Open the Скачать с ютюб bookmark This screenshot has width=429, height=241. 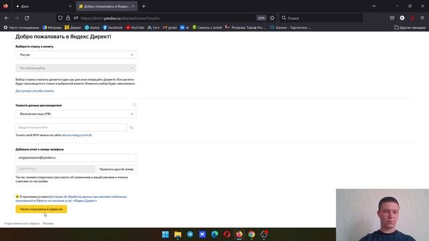coord(207,27)
